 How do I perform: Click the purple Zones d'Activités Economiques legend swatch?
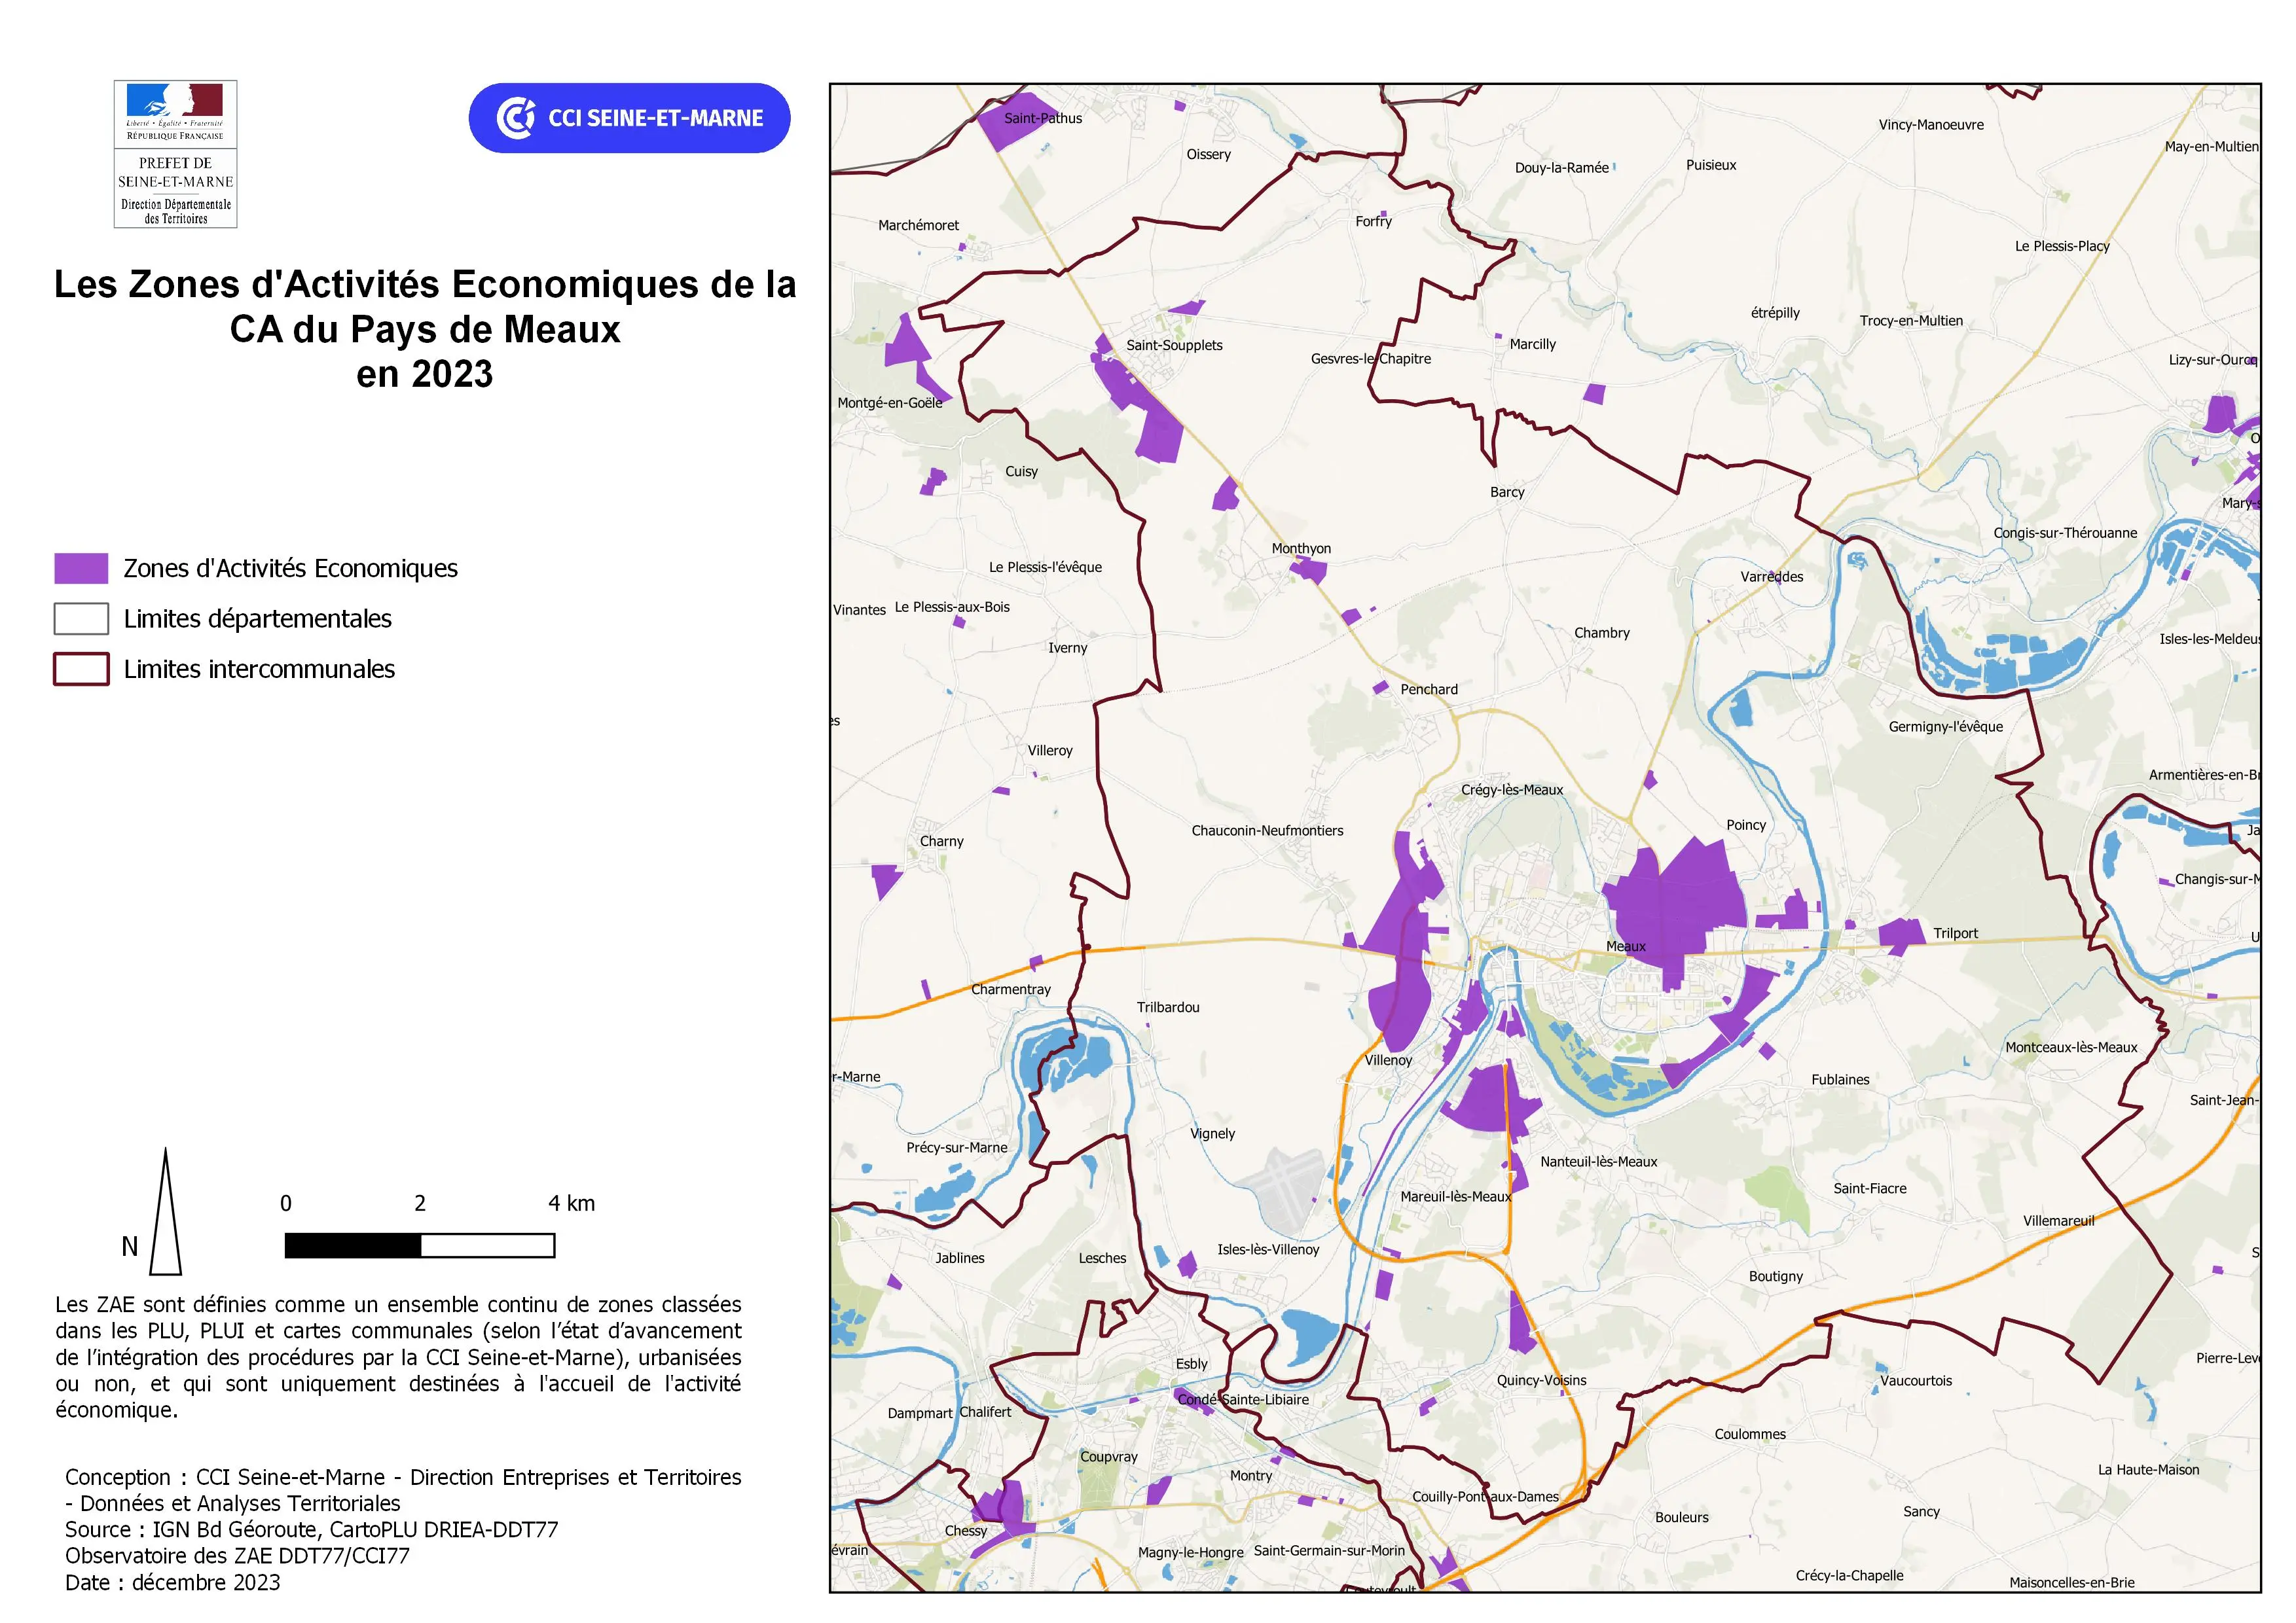point(81,569)
